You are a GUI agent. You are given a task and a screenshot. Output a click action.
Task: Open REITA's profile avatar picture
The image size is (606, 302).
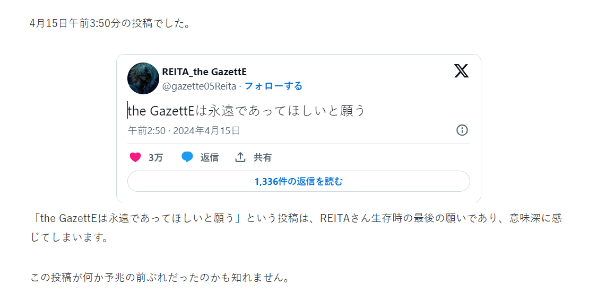click(x=143, y=78)
